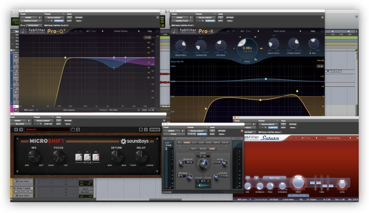
Task: Open MicroShift info icon
Action: pos(146,129)
